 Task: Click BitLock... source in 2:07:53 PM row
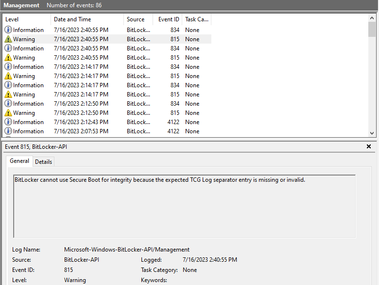(138, 131)
